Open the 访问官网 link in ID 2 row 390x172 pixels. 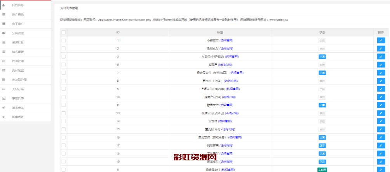click(x=226, y=48)
